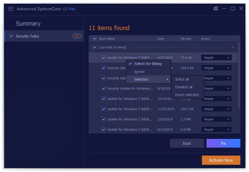Choose Ignore in the context menu

pyautogui.click(x=148, y=72)
